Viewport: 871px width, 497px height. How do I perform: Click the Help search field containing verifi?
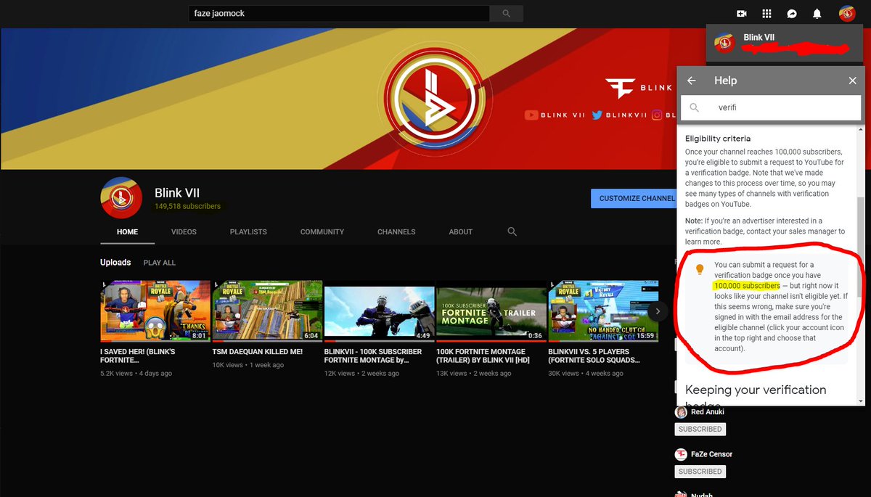coord(771,107)
